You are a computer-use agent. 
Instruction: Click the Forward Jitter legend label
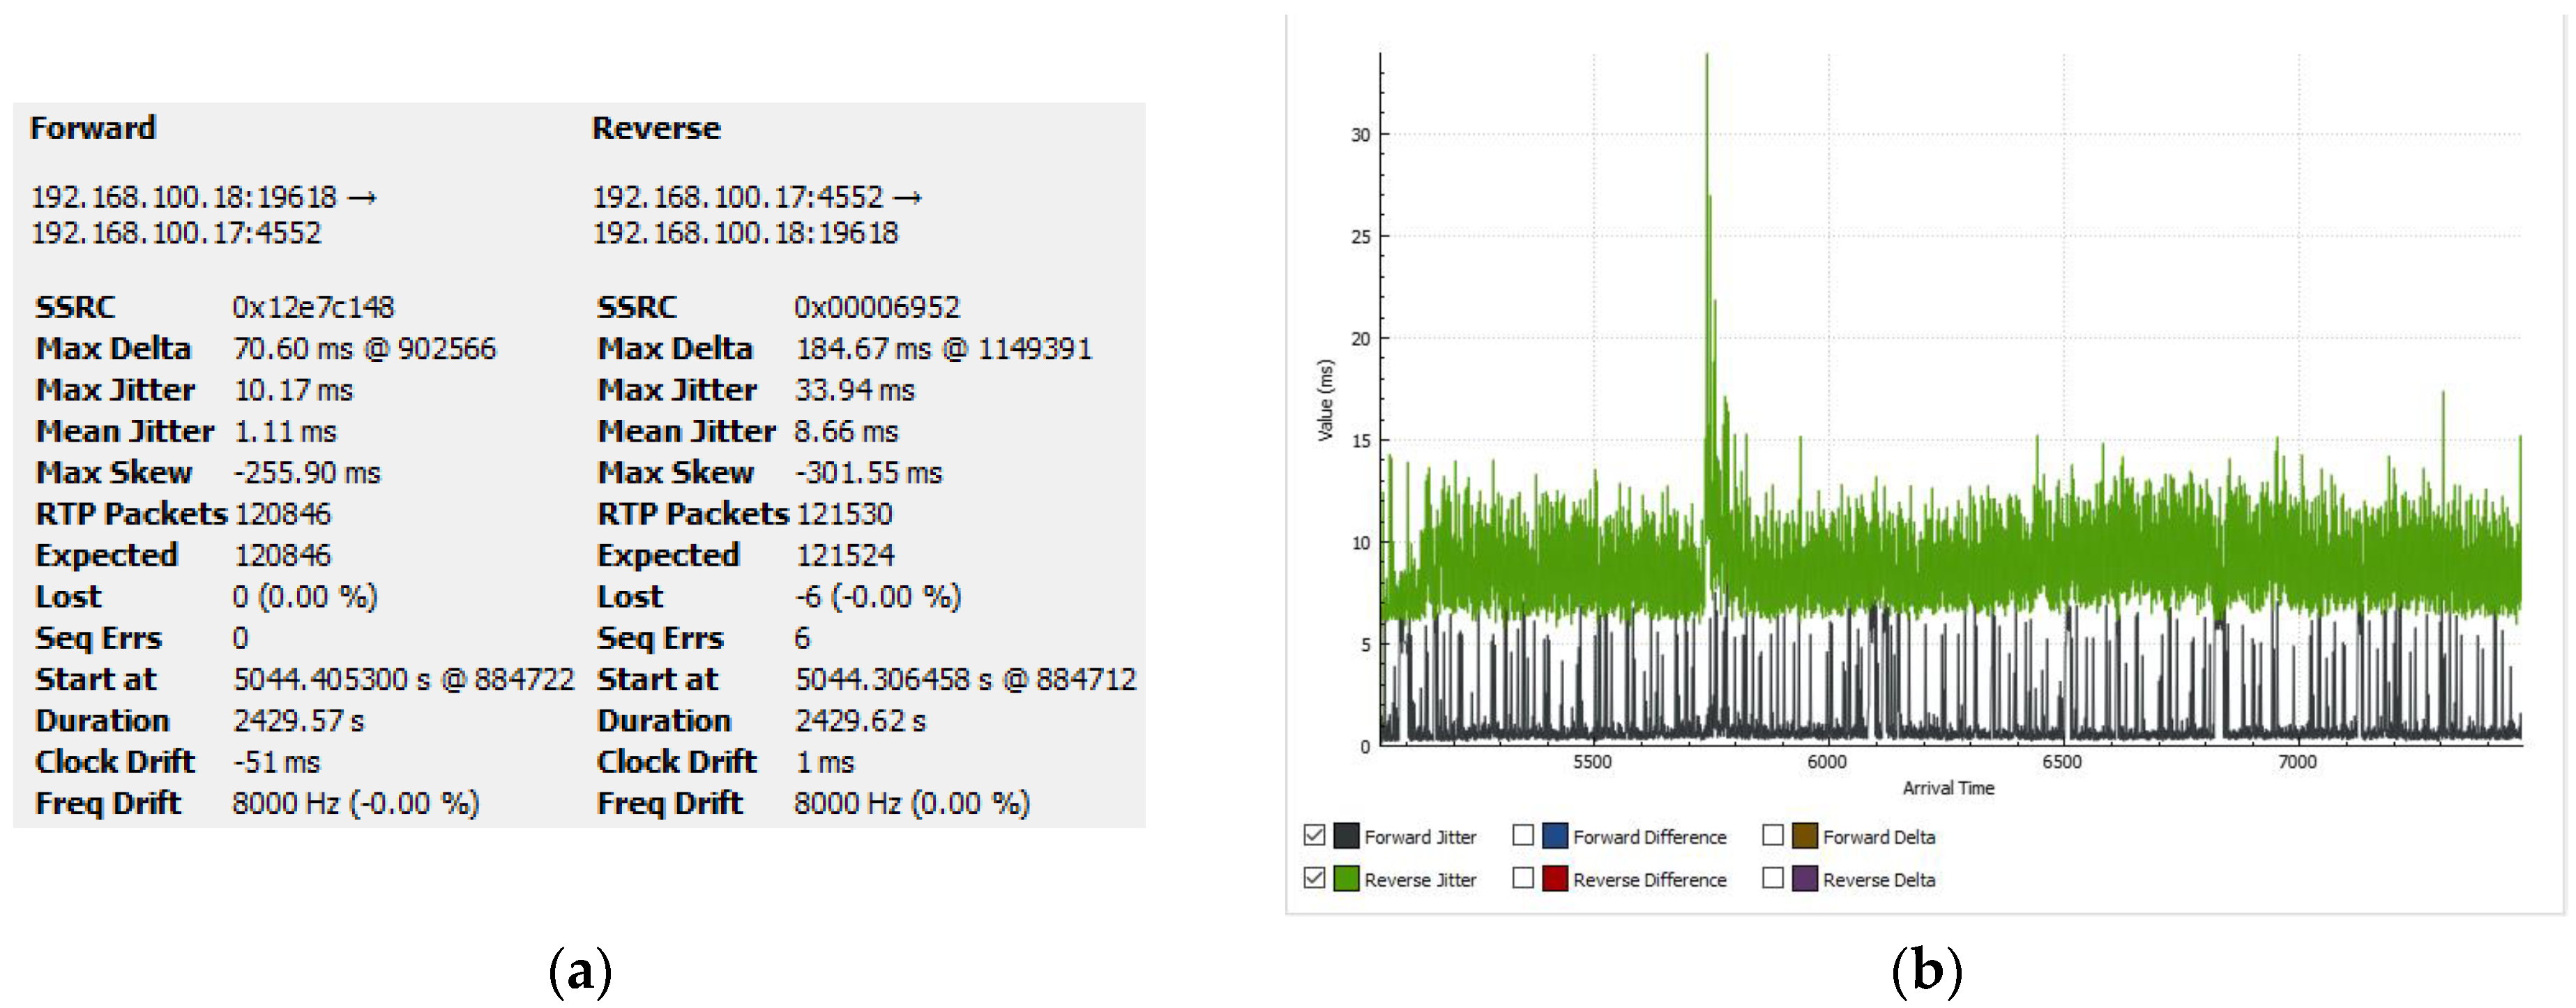point(1420,837)
